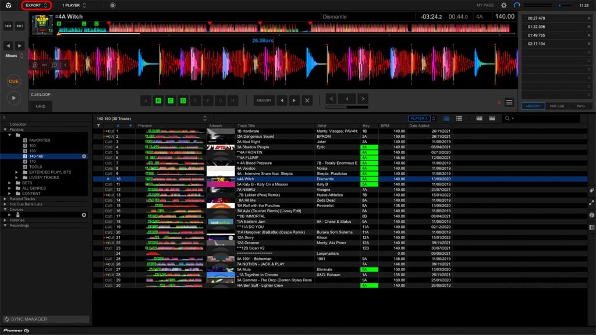Screen dimensions: 596x335
Task: Click the Pioneer DJ logo icon top left
Action: pyautogui.click(x=7, y=5)
